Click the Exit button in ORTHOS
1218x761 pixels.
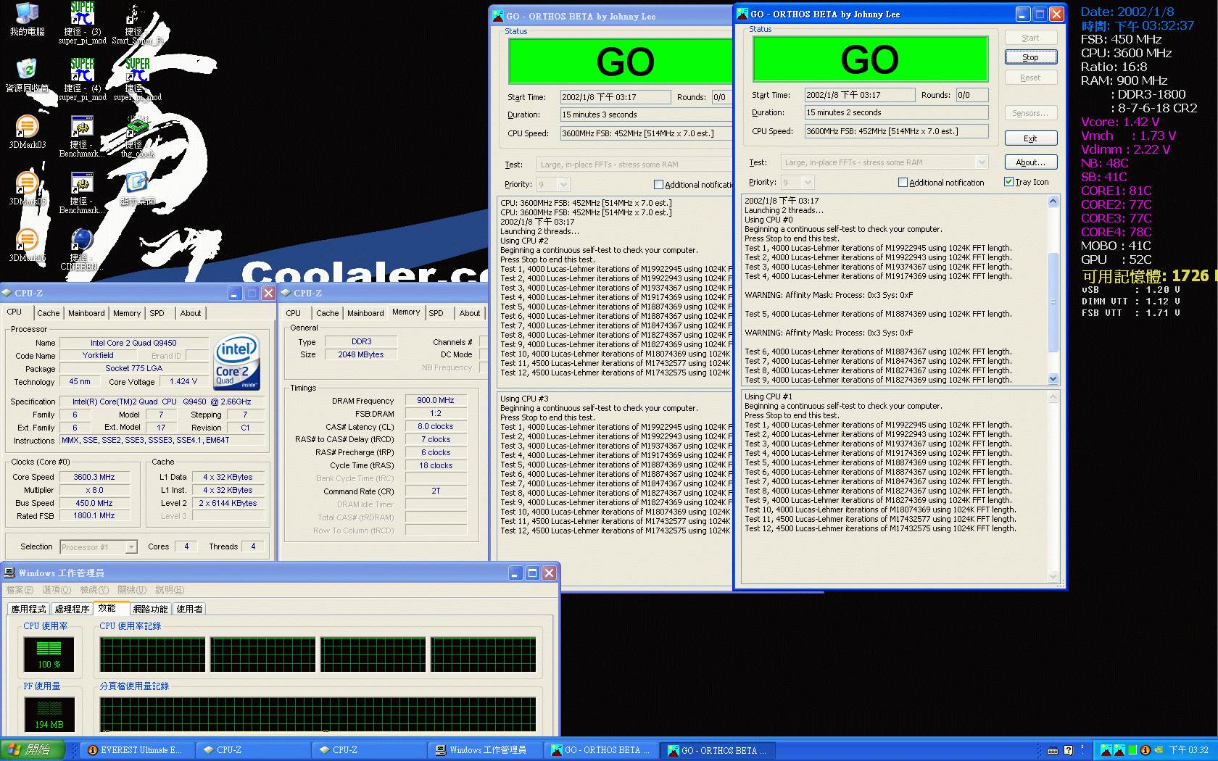pos(1030,138)
